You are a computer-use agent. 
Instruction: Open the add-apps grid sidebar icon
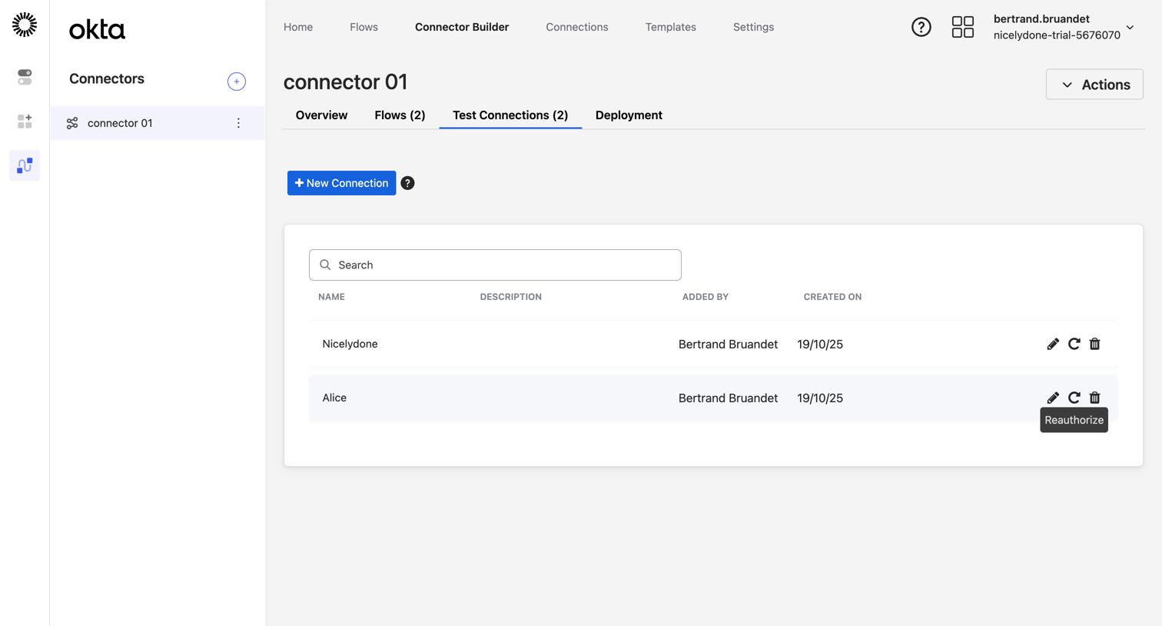(x=25, y=122)
